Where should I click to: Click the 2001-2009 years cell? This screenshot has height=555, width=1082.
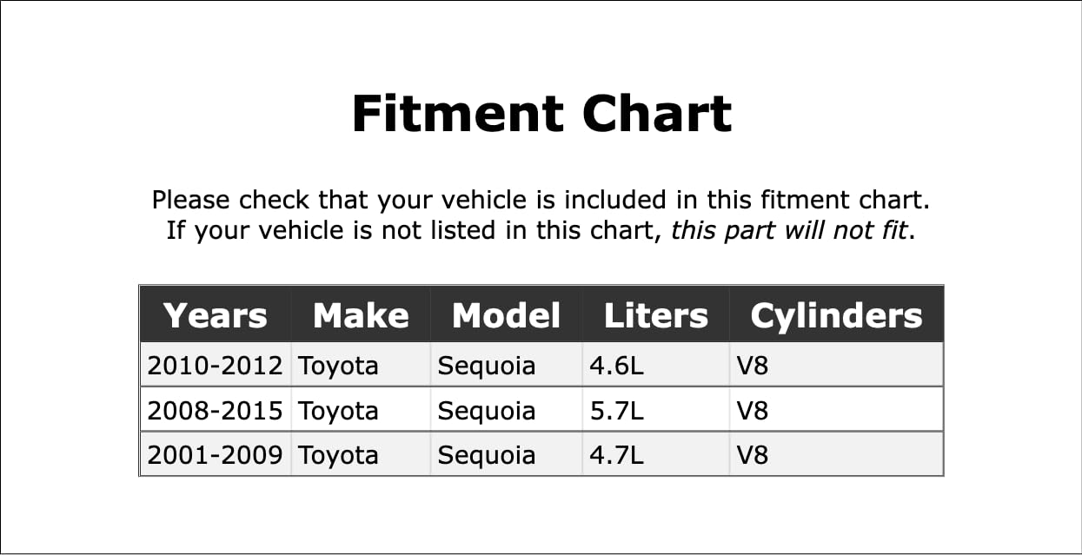215,455
